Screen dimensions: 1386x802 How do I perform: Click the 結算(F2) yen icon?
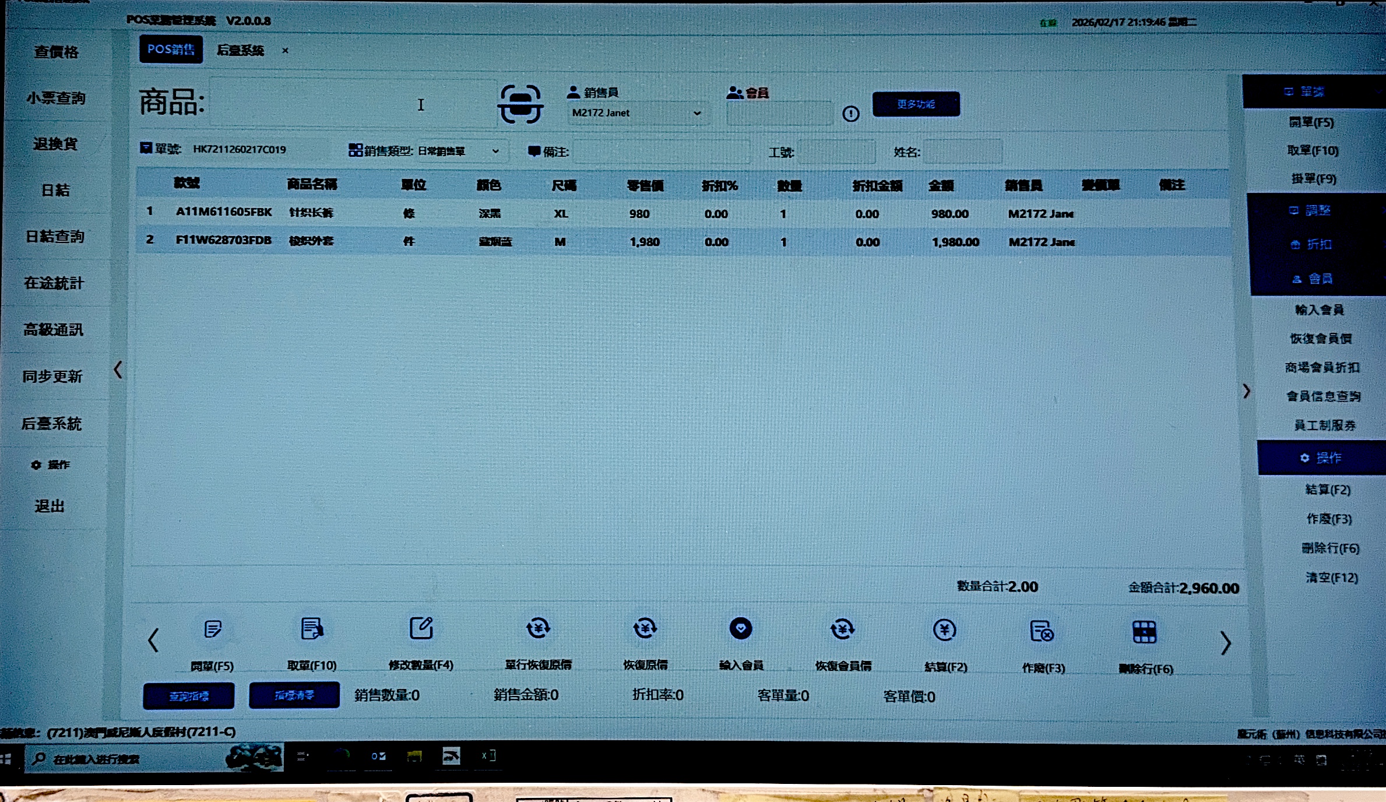pos(944,630)
